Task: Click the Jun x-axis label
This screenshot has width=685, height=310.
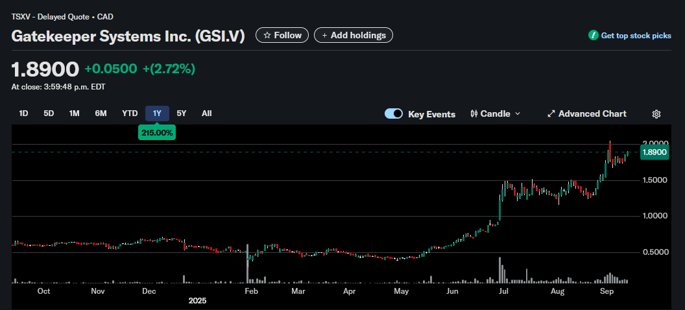Action: click(x=453, y=291)
